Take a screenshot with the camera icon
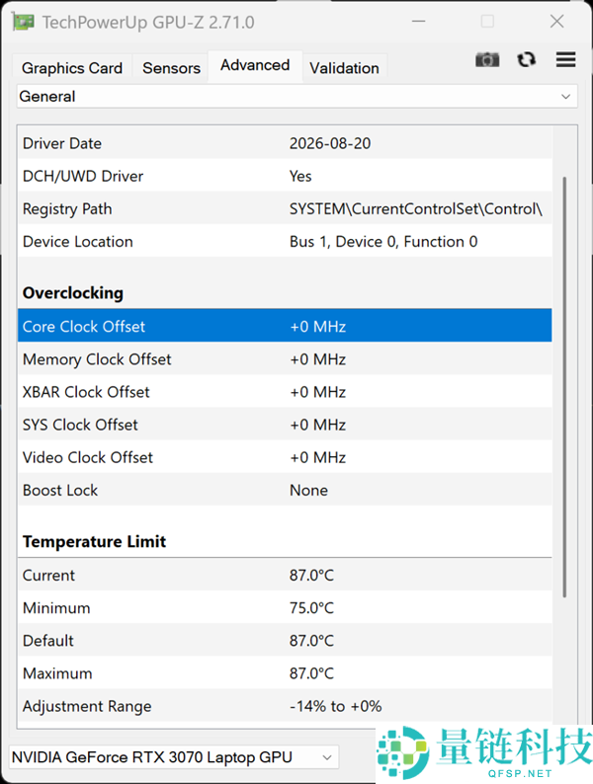Image resolution: width=593 pixels, height=784 pixels. 487,59
